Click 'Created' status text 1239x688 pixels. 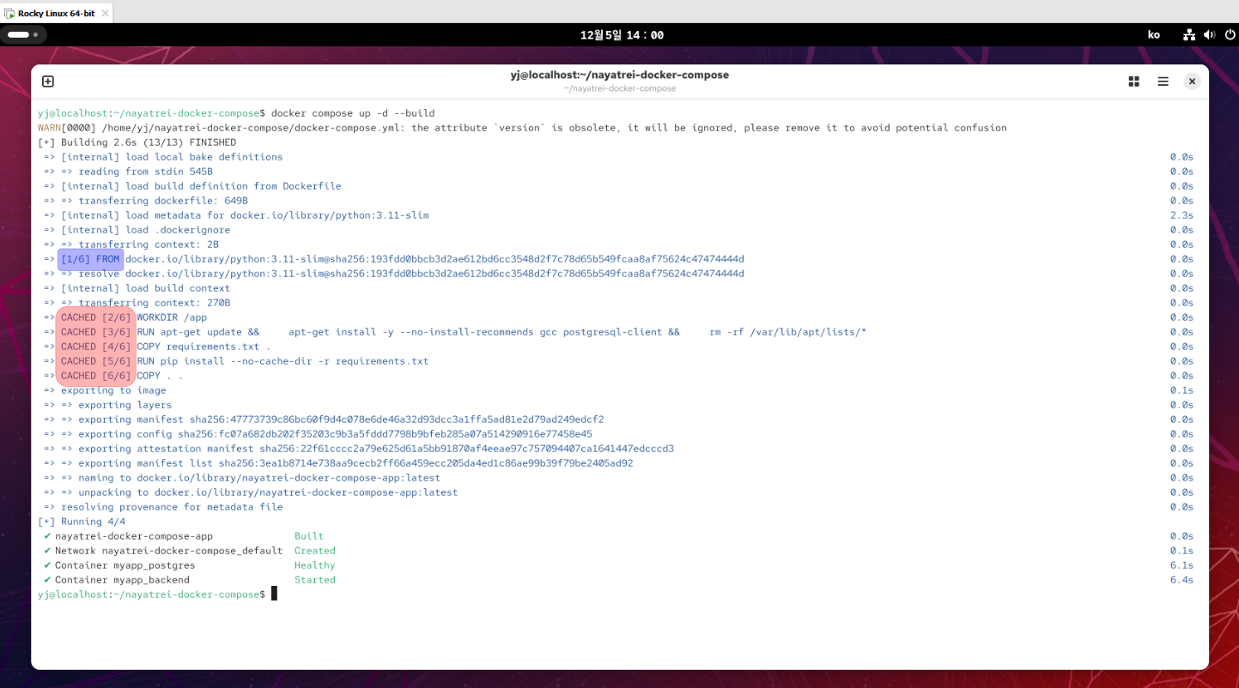(x=315, y=551)
